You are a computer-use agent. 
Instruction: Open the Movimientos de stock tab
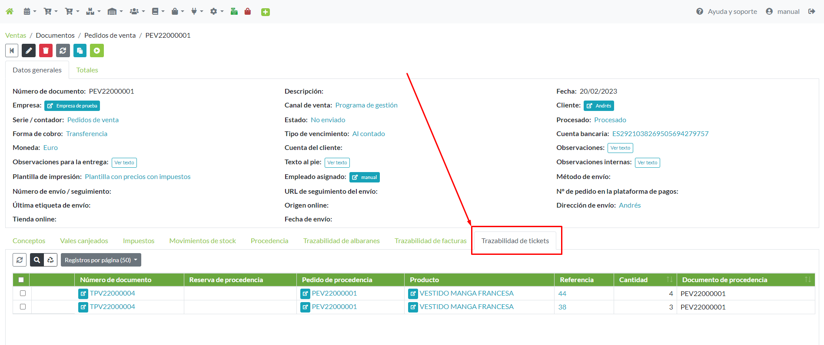tap(203, 241)
